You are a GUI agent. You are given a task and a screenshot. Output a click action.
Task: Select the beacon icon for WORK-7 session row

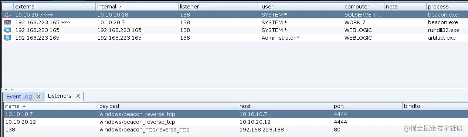click(x=7, y=22)
